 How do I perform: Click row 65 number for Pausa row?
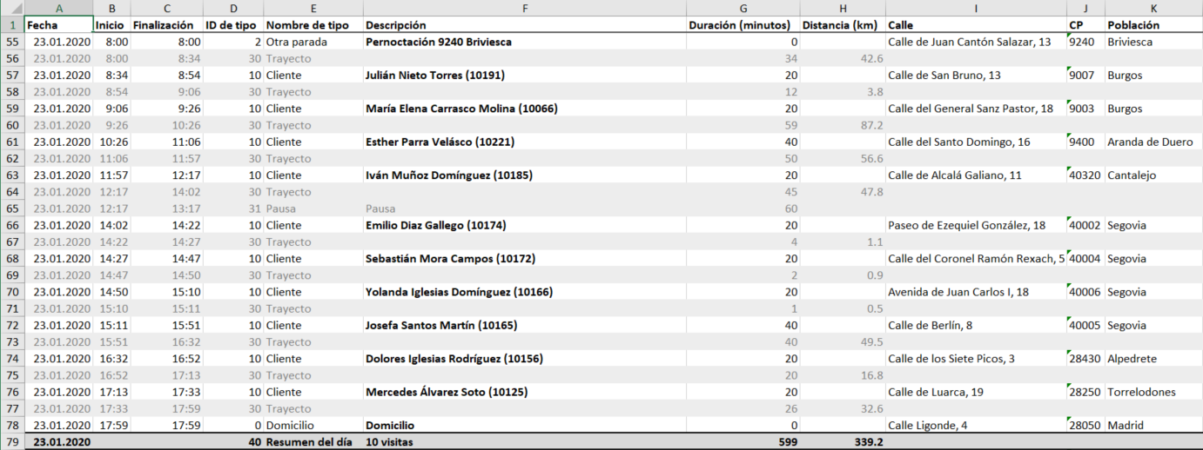(11, 208)
